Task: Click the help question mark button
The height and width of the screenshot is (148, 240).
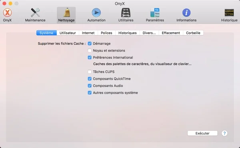Action: point(224,133)
